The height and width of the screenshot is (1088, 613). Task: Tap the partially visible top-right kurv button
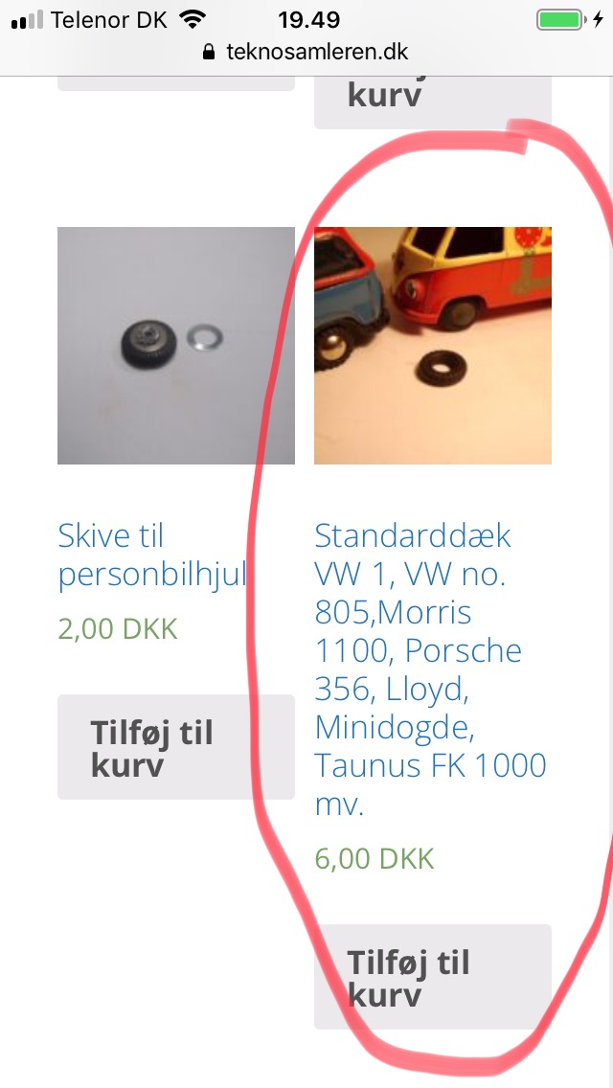coord(433,102)
